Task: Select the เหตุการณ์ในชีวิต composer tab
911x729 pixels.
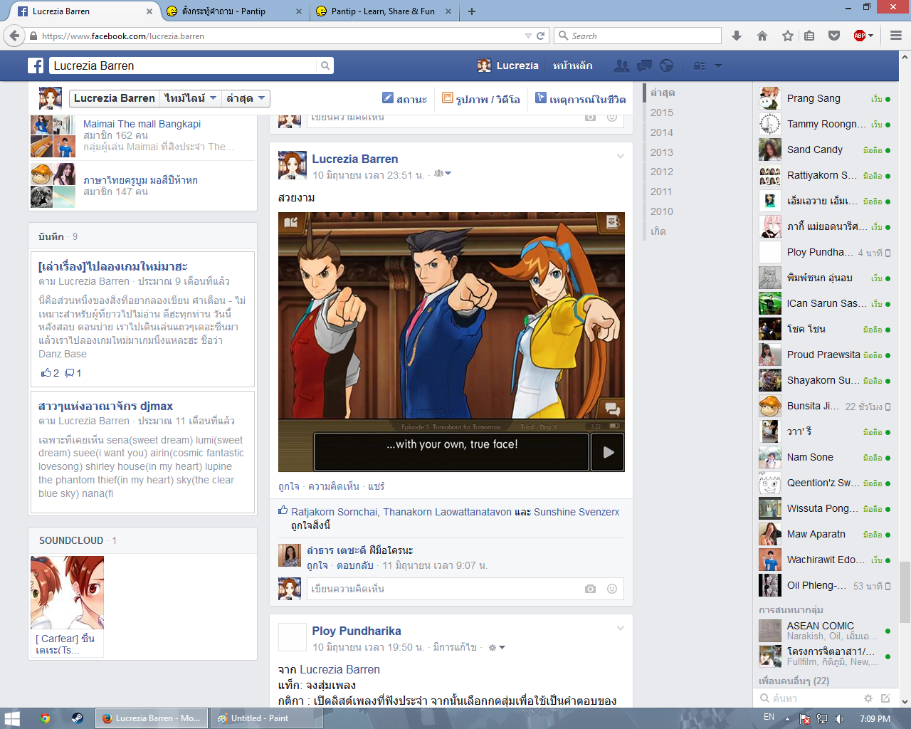Action: [x=581, y=99]
